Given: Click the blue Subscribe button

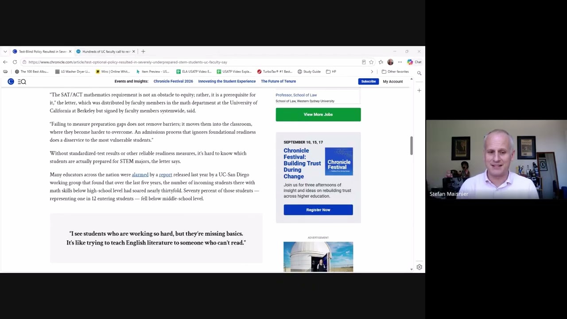Looking at the screenshot, I should (368, 82).
